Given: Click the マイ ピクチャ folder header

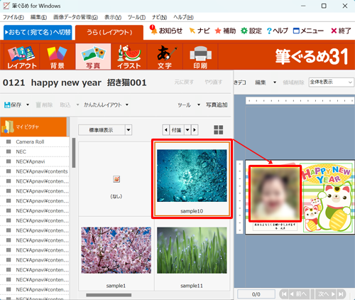Looking at the screenshot, I should (33, 127).
